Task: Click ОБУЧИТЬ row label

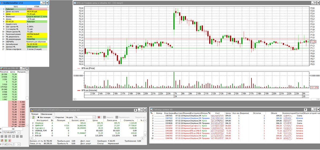Action: [15, 42]
